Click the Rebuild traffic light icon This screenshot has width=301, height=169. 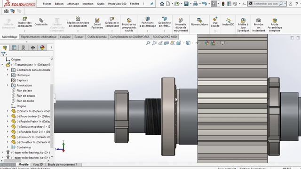(x=223, y=4)
